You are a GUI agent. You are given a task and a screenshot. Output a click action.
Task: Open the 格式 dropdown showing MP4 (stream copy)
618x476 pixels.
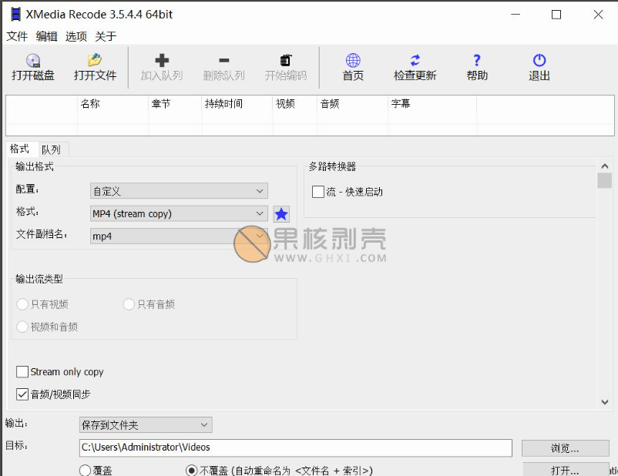tap(179, 213)
